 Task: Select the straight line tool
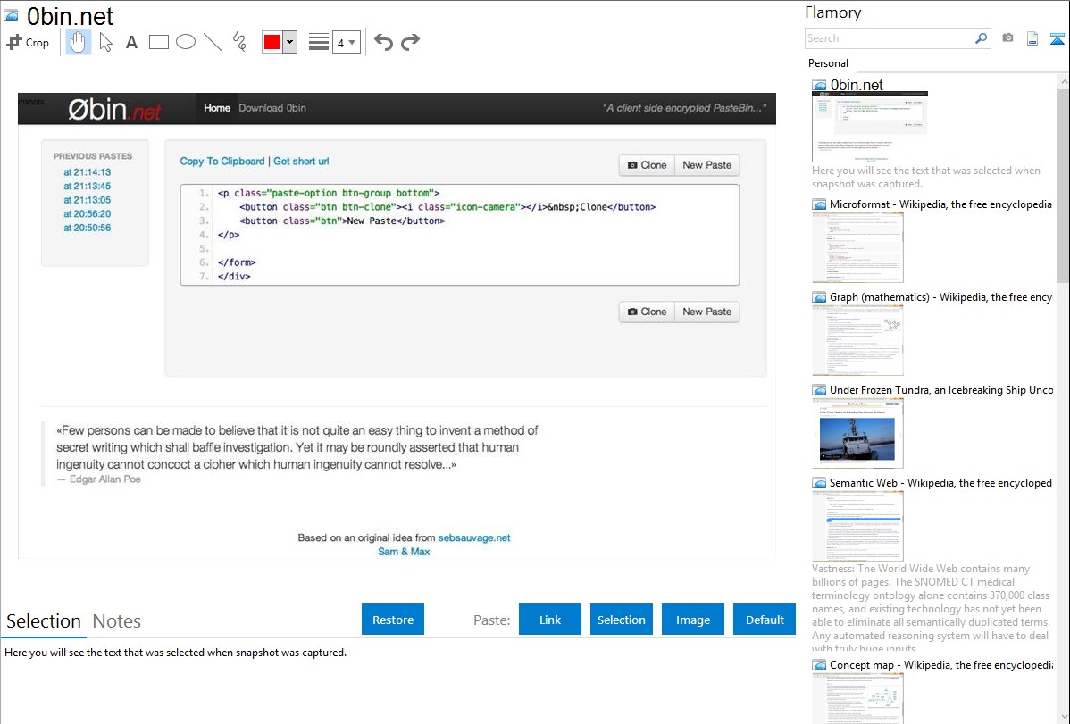click(x=213, y=42)
